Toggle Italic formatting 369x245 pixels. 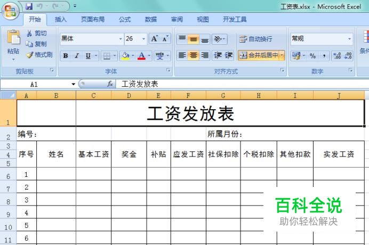[77, 56]
